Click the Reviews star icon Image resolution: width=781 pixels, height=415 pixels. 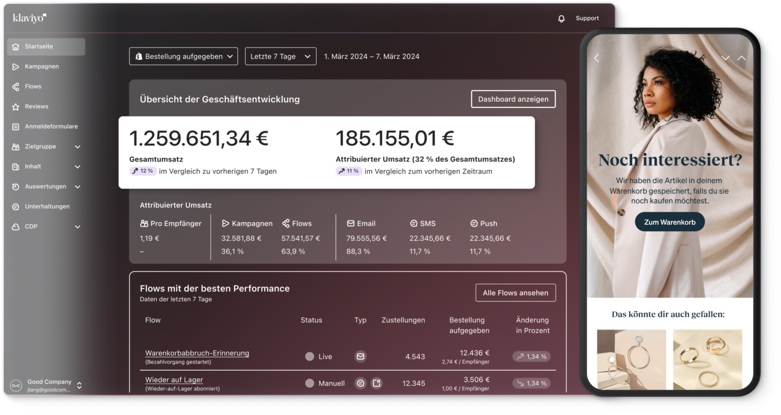15,107
